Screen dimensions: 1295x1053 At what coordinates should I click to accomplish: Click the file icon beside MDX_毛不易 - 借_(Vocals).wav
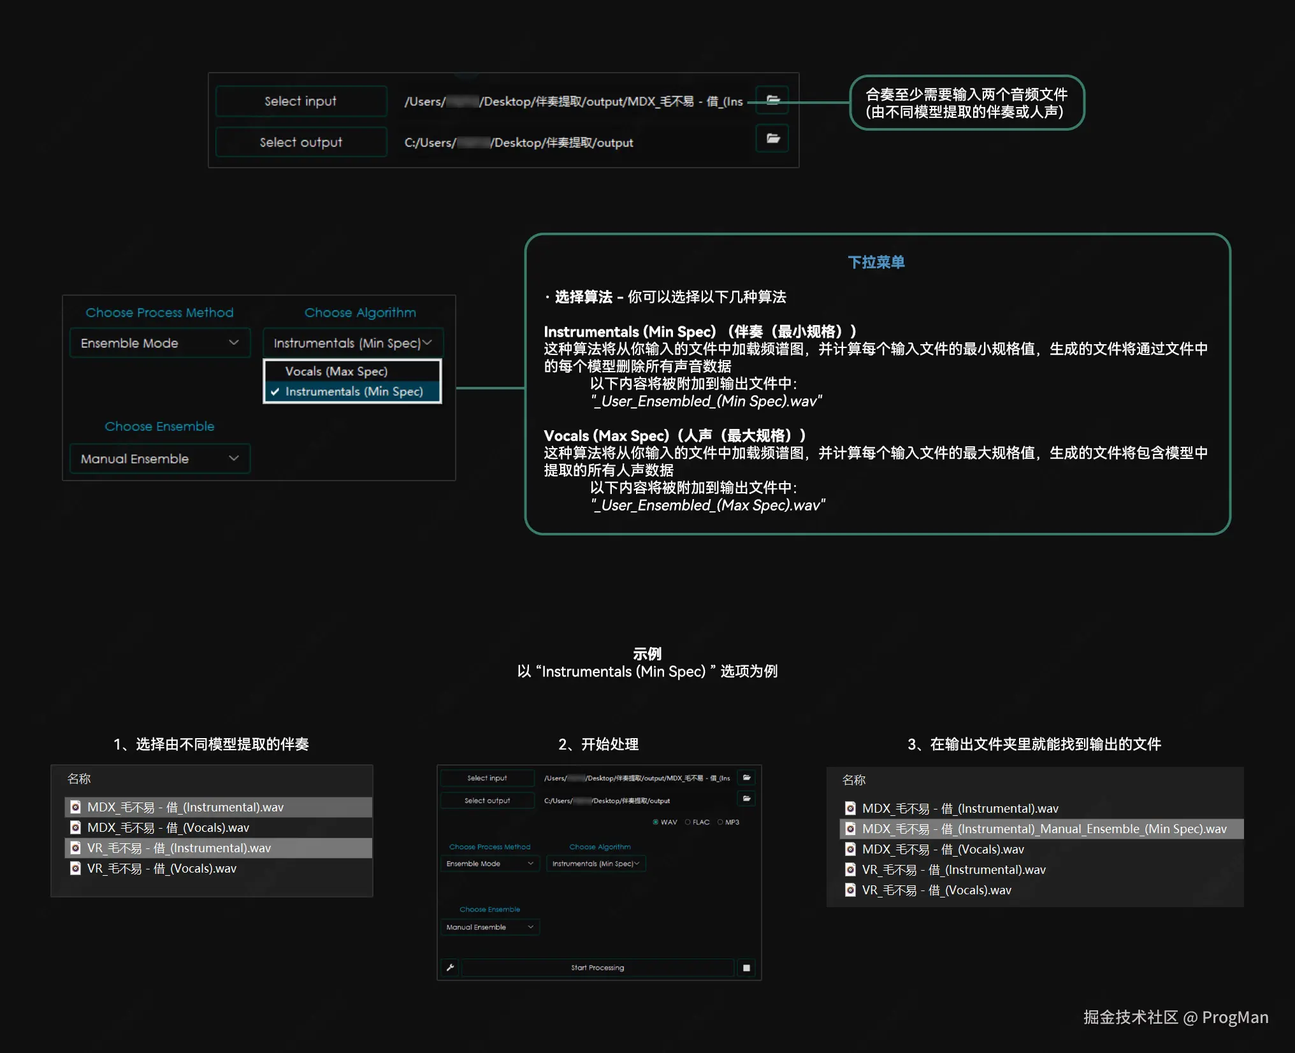[x=75, y=827]
